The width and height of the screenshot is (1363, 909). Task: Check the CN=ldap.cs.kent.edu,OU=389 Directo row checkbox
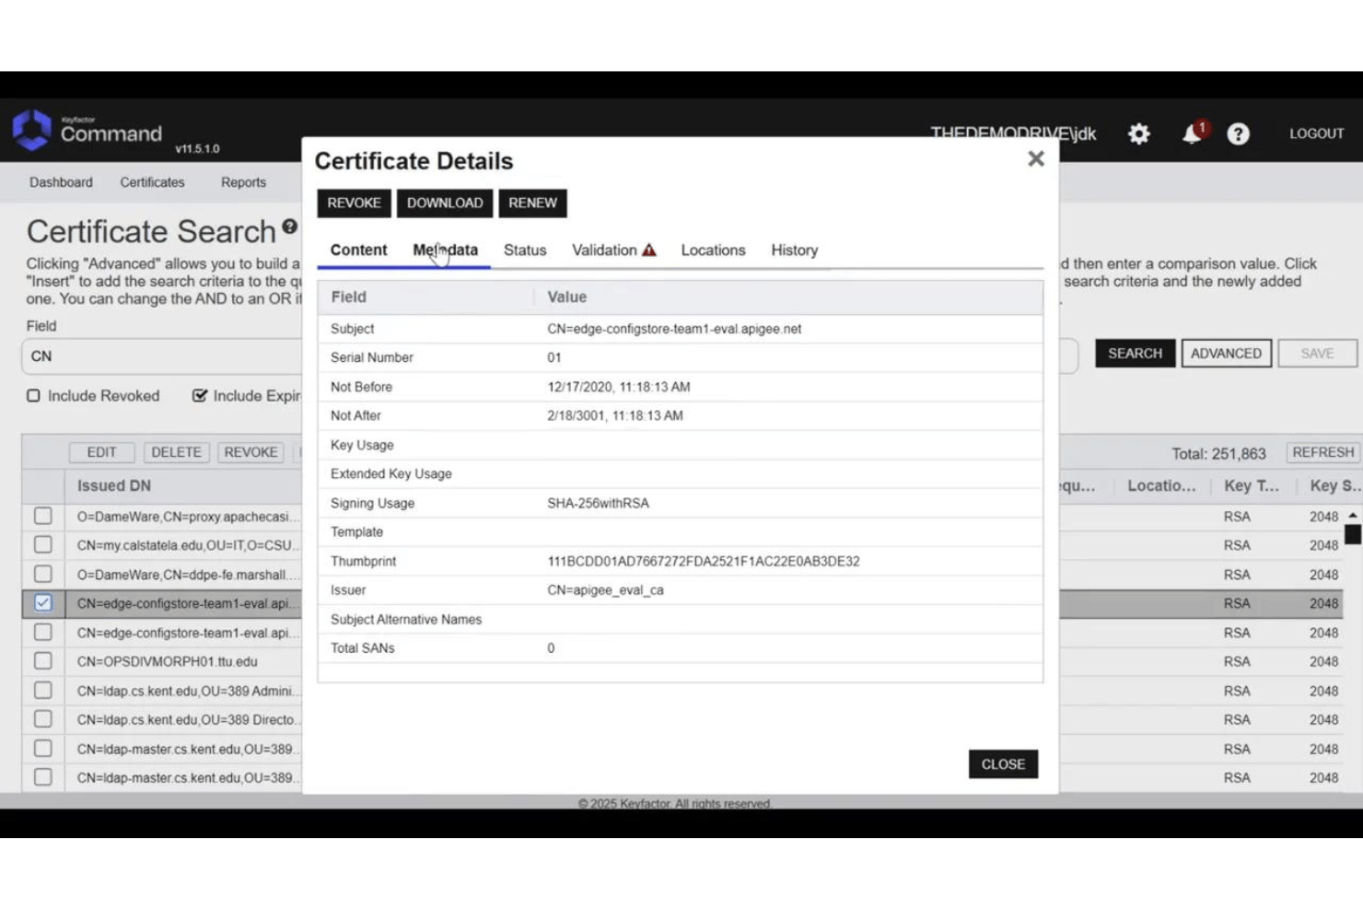point(43,719)
